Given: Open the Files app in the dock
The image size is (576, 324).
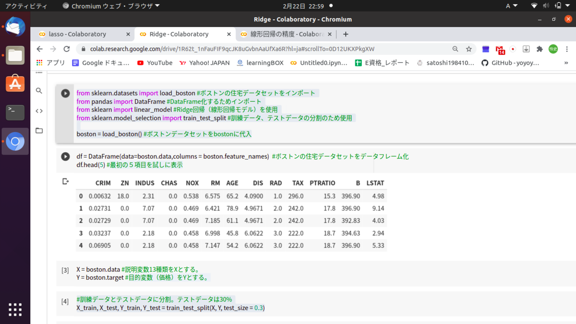Looking at the screenshot, I should [x=15, y=56].
